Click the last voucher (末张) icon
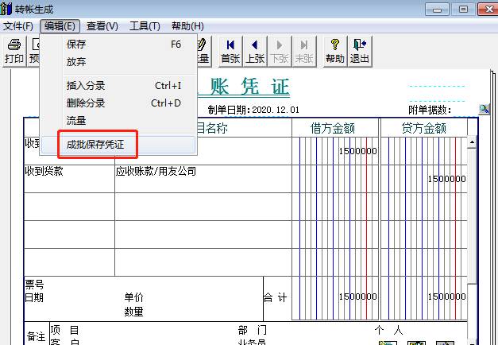Image resolution: width=498 pixels, height=345 pixels. click(304, 51)
